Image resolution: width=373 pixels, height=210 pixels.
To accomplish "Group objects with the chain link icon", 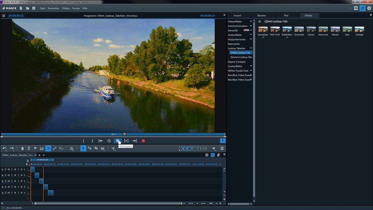I will click(54, 148).
